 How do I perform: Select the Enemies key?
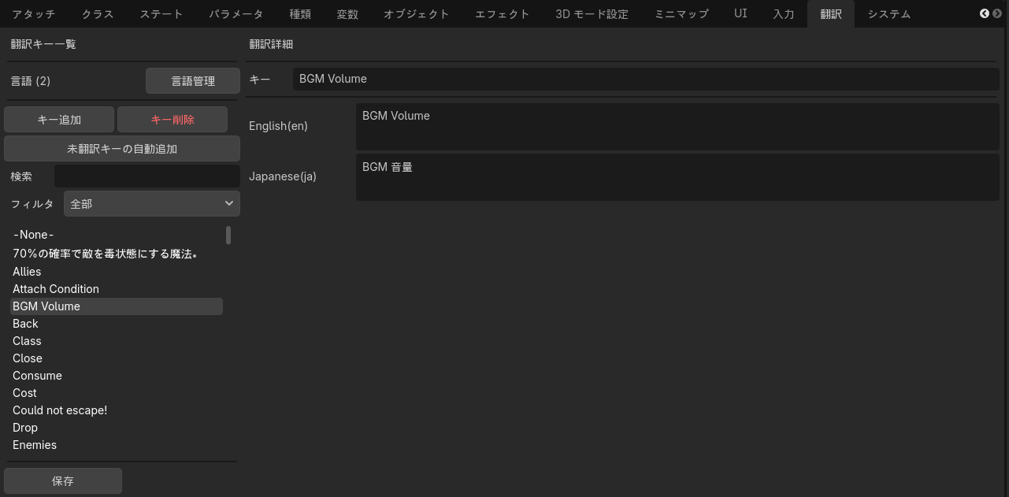[x=117, y=444]
